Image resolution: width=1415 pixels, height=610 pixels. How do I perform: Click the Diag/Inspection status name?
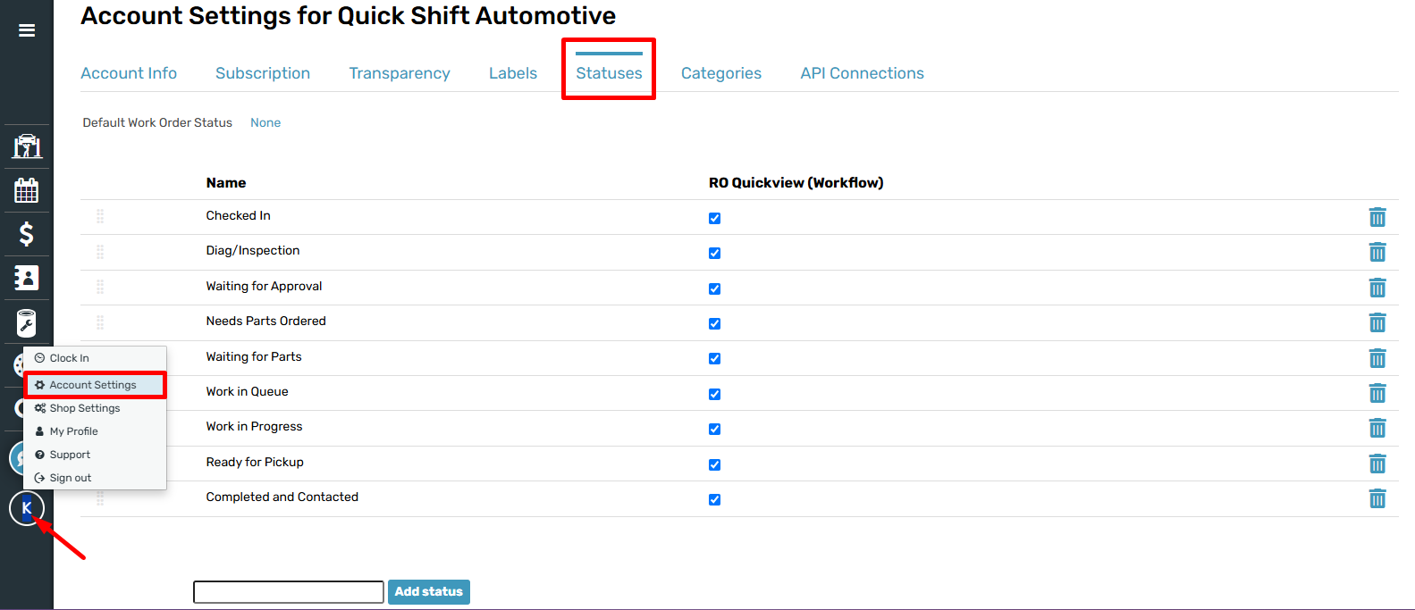pos(253,250)
